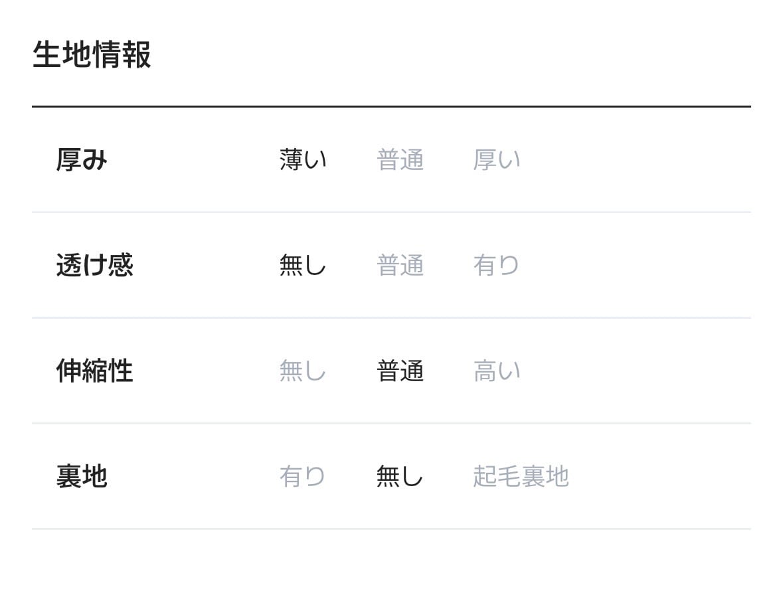This screenshot has height=601, width=783.
Task: Select 普通 in the 透け感 row
Action: (x=400, y=266)
